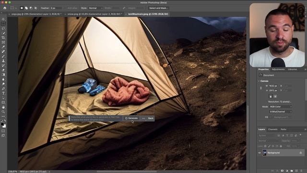Switch to the Libraries tab

(292, 69)
